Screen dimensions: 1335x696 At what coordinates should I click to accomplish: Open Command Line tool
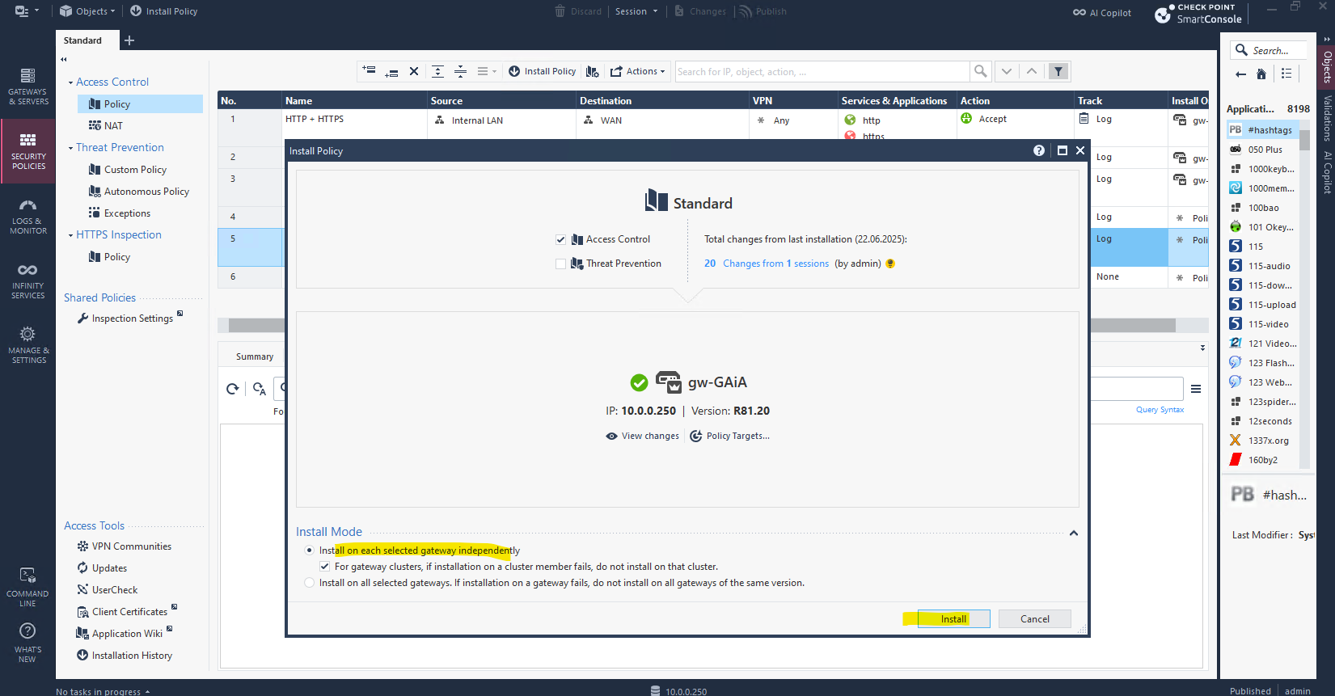(x=27, y=587)
